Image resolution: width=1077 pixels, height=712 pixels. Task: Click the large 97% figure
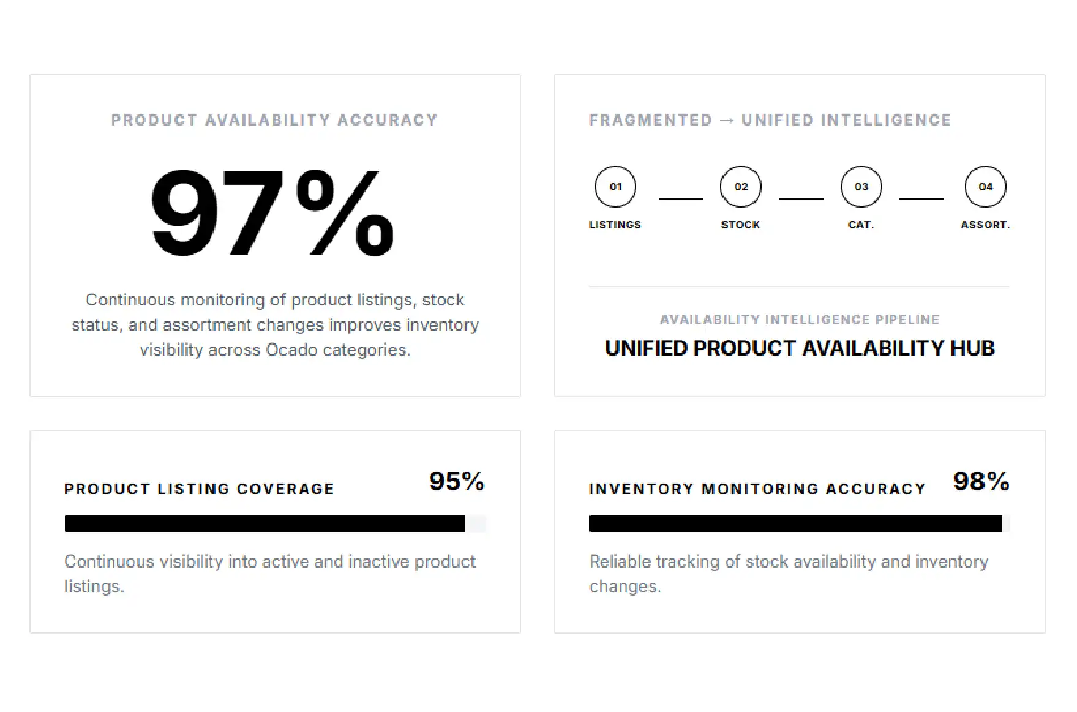[x=272, y=212]
